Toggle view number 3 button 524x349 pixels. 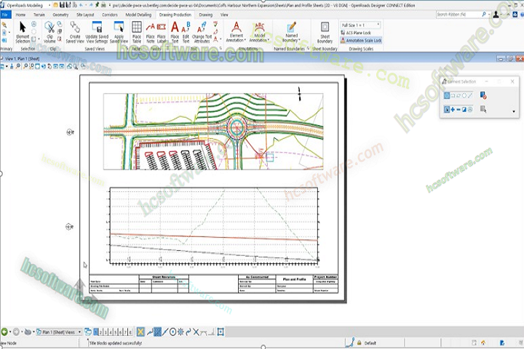pyautogui.click(x=106, y=332)
